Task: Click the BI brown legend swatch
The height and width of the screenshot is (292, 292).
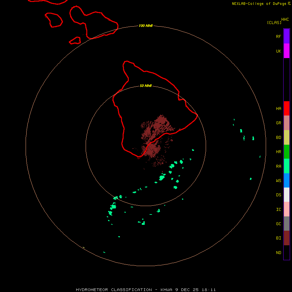Action: [286, 238]
